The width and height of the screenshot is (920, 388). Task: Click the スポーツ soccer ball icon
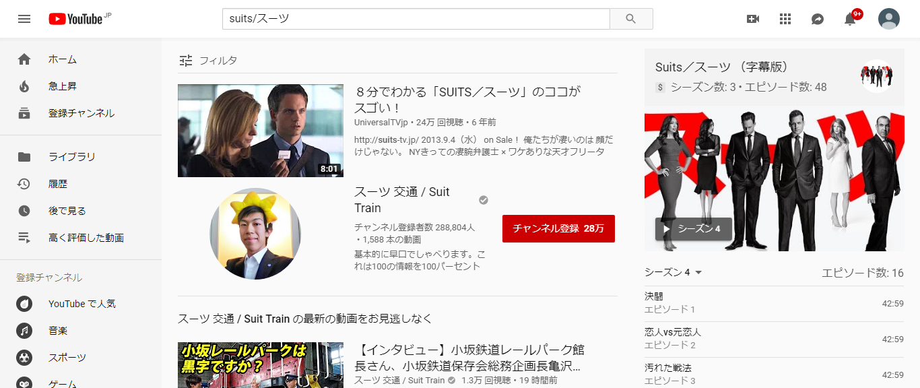pos(24,358)
